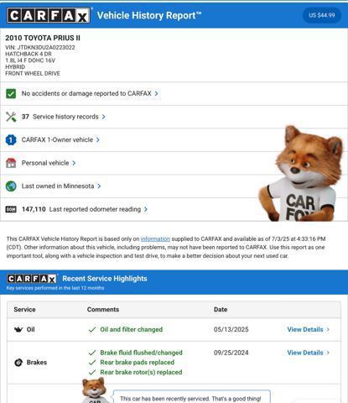Open the Personal vehicle link
The image size is (348, 403).
pyautogui.click(x=45, y=163)
